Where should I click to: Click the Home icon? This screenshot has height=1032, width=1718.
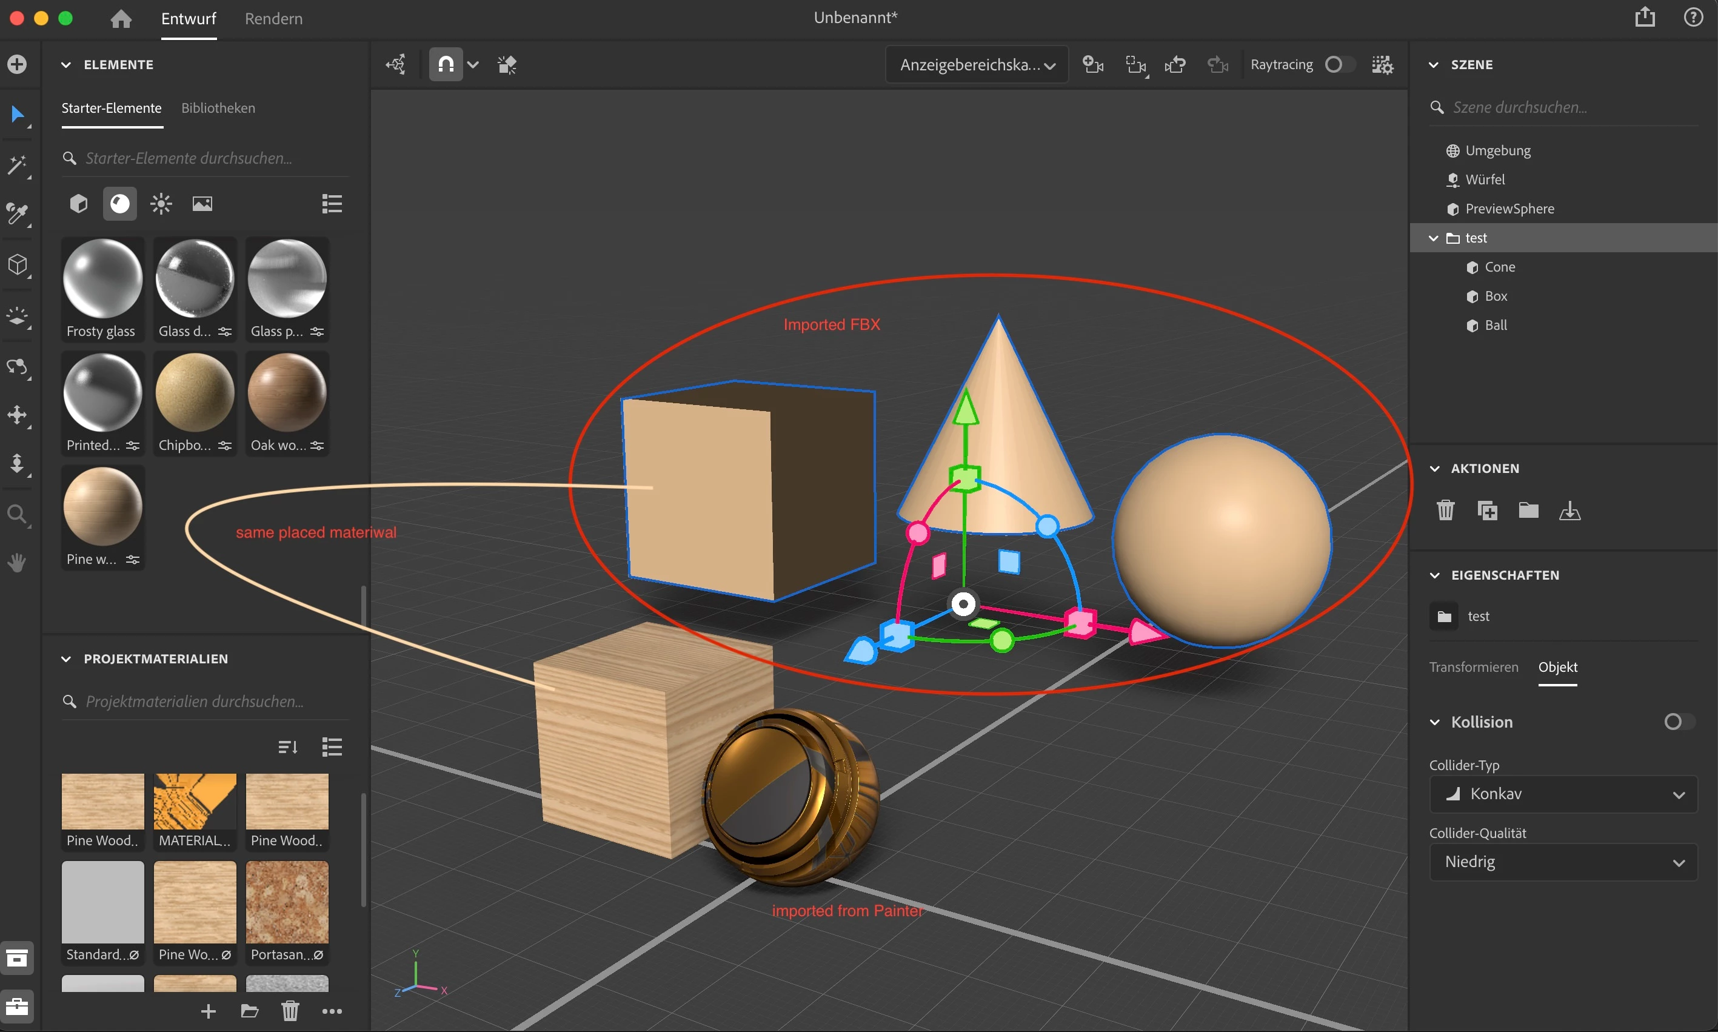click(121, 19)
